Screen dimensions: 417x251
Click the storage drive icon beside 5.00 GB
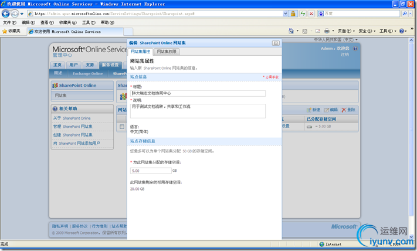click(x=309, y=127)
